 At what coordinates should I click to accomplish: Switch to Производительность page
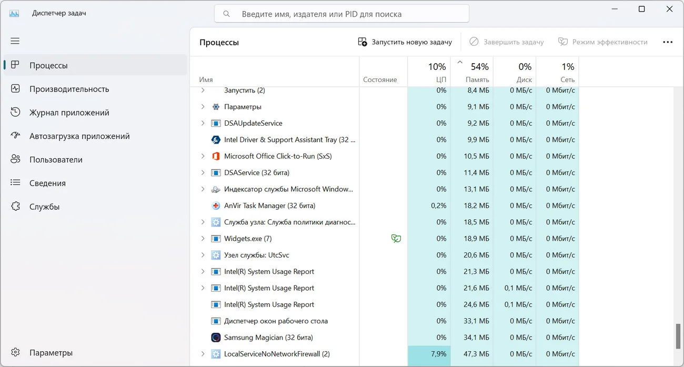pyautogui.click(x=95, y=89)
